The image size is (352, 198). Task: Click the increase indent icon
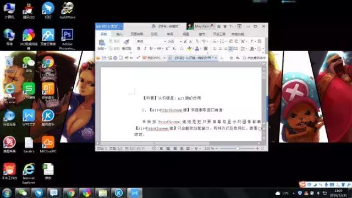(236, 41)
